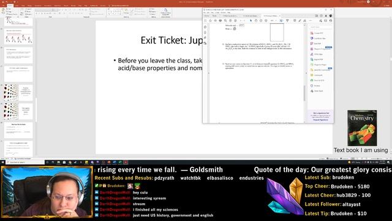Choose the hand pan tool in Acrobat
The height and width of the screenshot is (221, 392).
pos(256,20)
